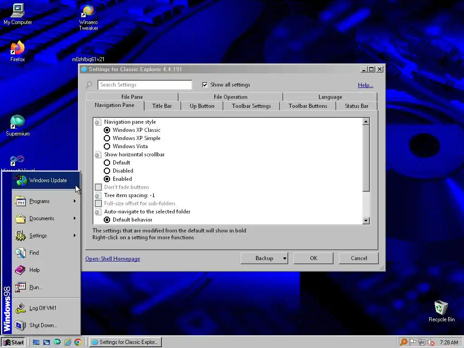Click Show Desktop in quick launch bar
The height and width of the screenshot is (348, 464).
pyautogui.click(x=36, y=342)
